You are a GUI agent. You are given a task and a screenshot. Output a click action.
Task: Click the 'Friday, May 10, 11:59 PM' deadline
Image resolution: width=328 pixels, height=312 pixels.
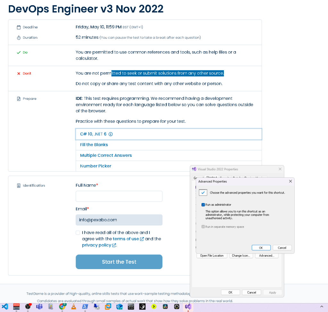coord(99,27)
